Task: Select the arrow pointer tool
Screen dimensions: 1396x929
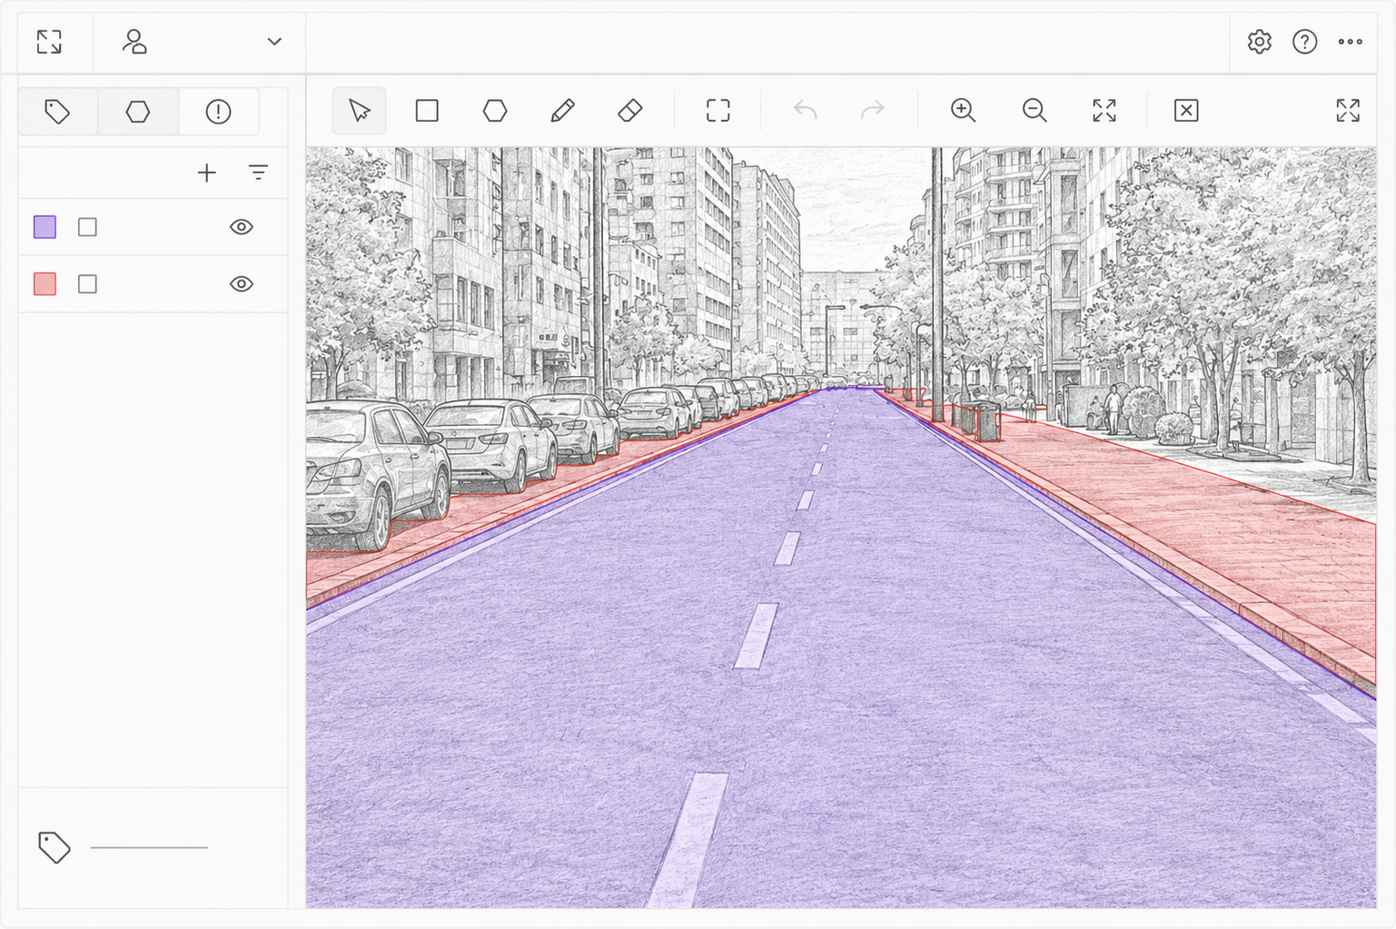Action: click(360, 111)
